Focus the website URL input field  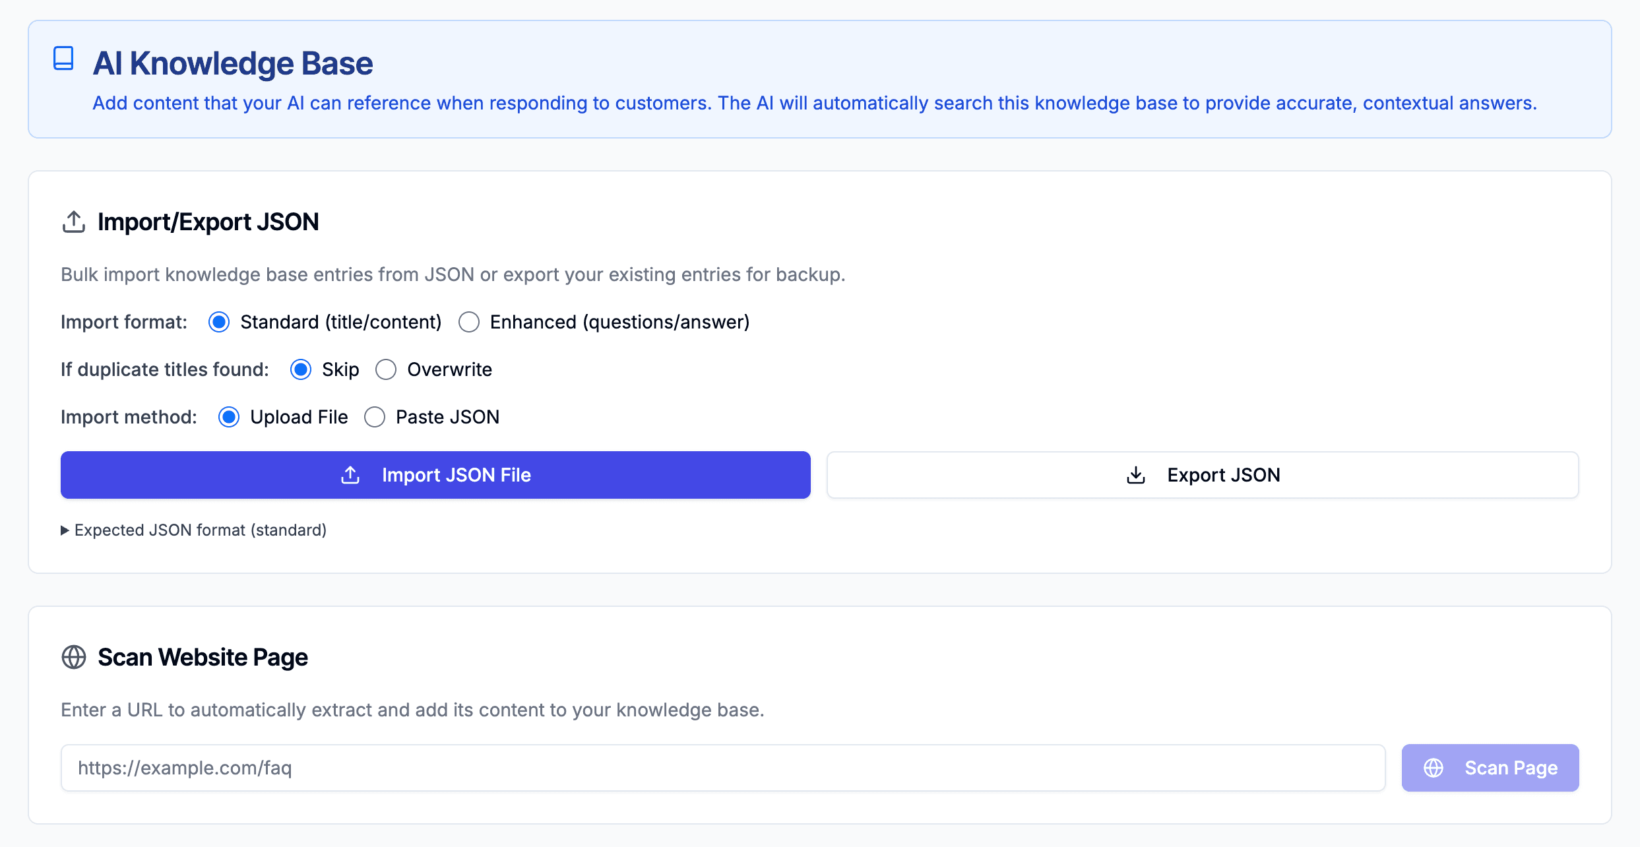723,768
